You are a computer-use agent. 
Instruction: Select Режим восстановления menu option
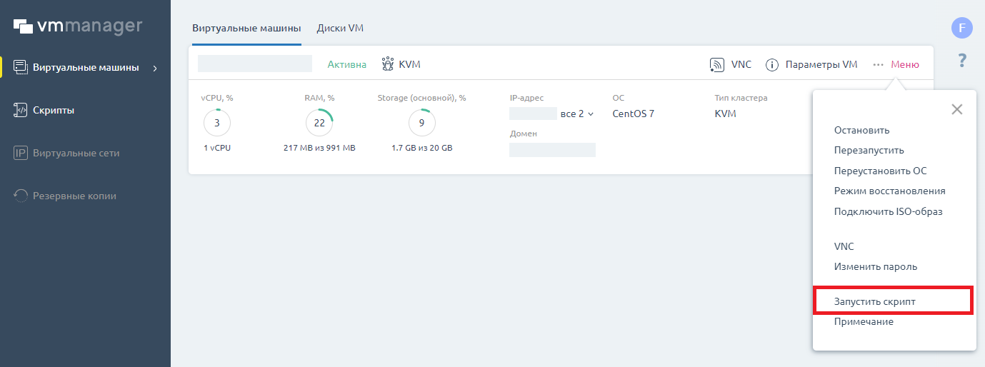[x=889, y=191]
